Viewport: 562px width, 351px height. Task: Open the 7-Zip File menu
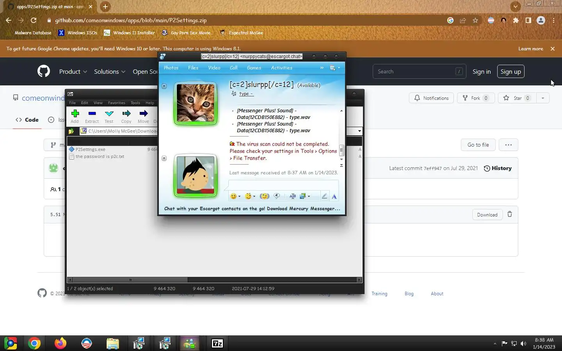[73, 103]
